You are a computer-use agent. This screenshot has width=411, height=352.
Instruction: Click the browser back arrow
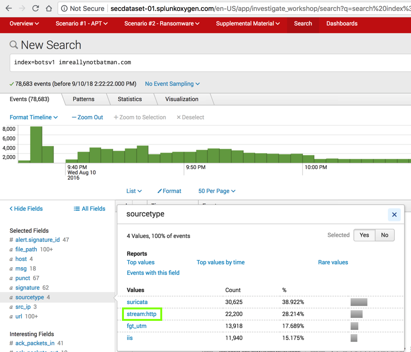(9, 8)
